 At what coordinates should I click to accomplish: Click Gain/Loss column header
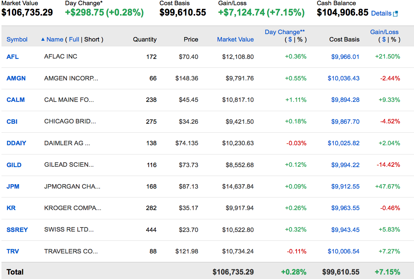[x=384, y=32]
